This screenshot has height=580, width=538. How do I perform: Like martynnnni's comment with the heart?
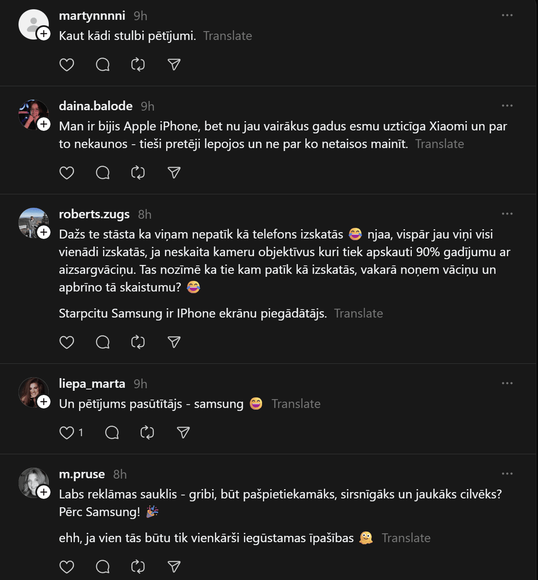(67, 65)
